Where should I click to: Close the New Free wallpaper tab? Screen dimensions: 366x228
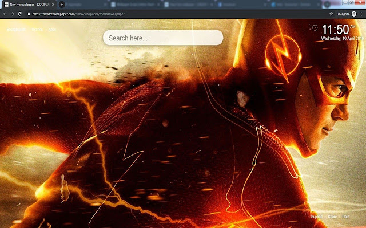53,5
